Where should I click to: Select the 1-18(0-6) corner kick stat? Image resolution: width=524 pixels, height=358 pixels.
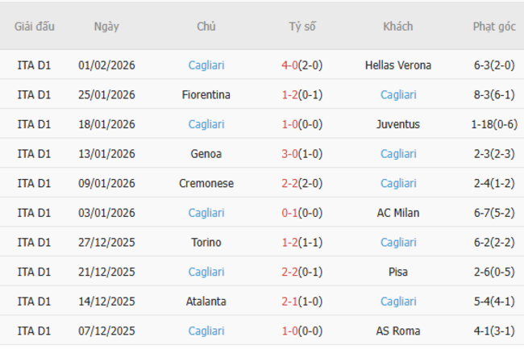pyautogui.click(x=494, y=124)
